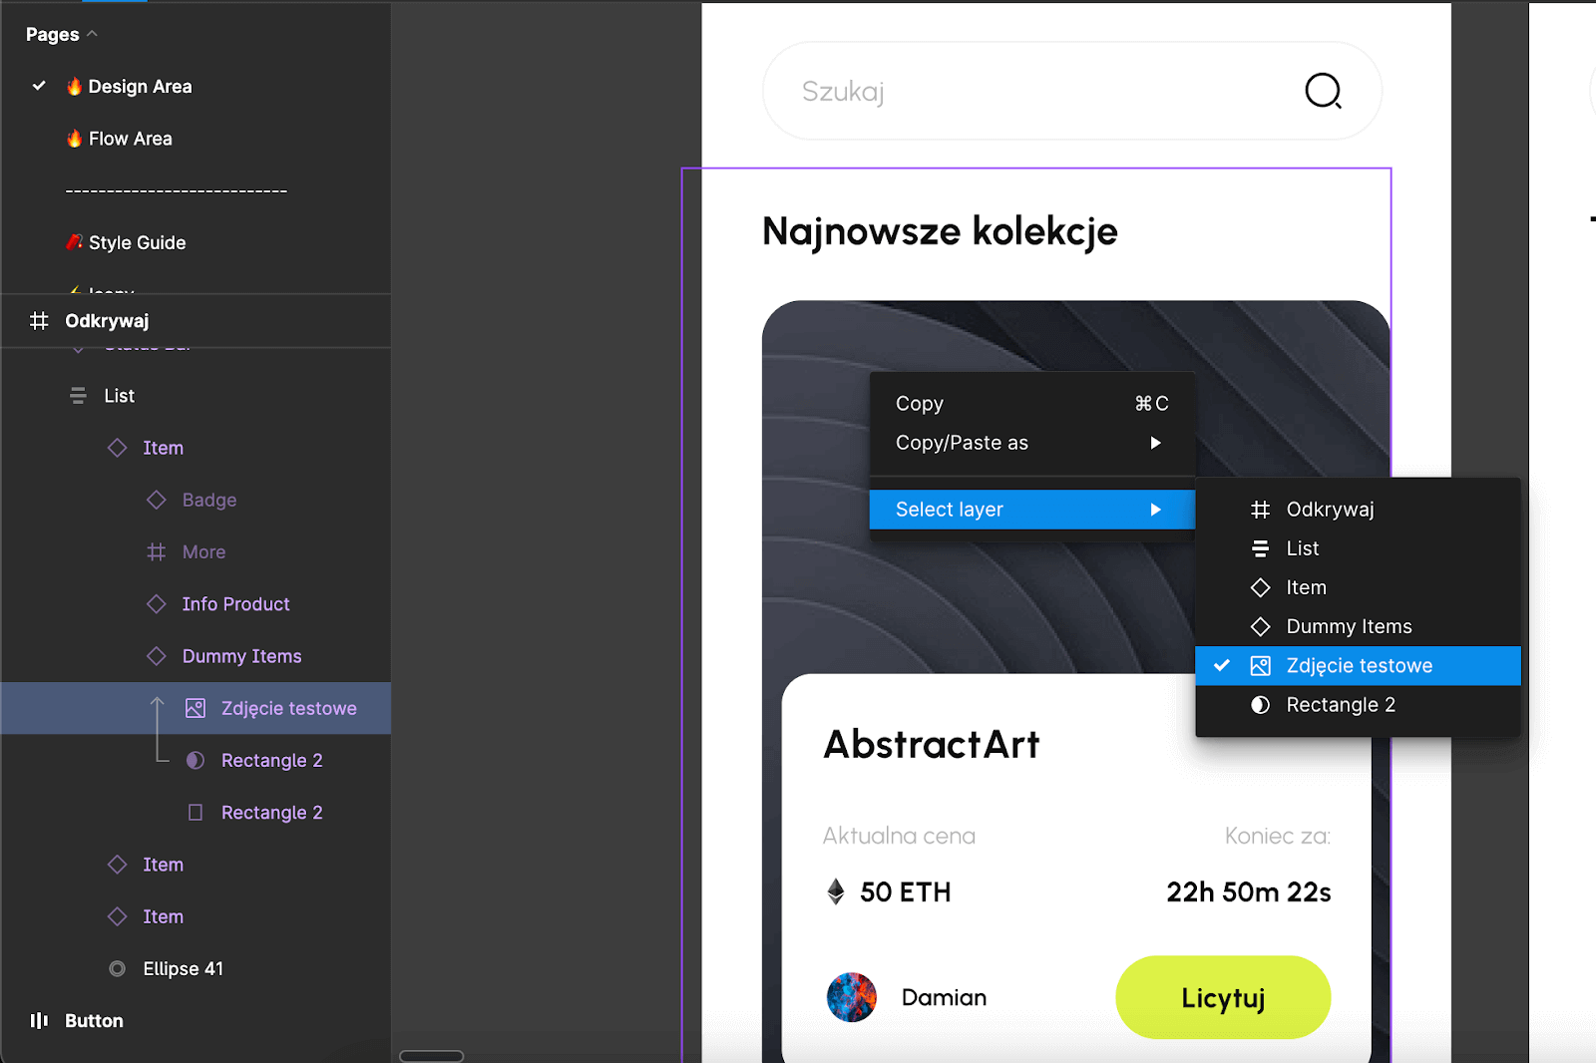Open the Copy/Paste as submenu

click(x=1031, y=443)
